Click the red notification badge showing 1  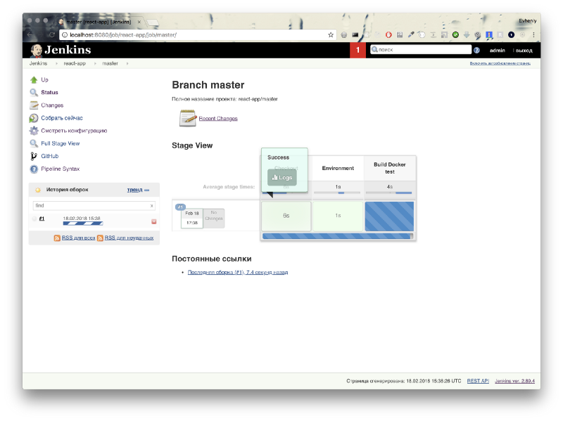[x=358, y=50]
